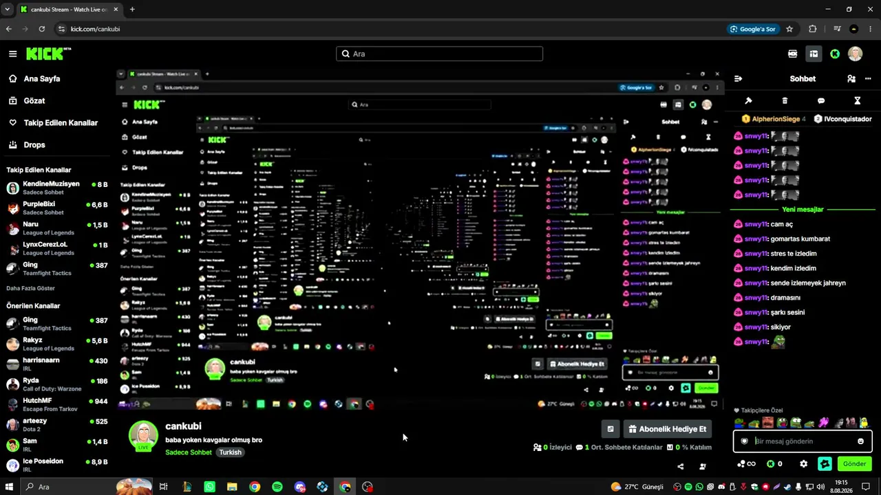The height and width of the screenshot is (495, 881).
Task: Open the Drops section
Action: click(x=34, y=145)
